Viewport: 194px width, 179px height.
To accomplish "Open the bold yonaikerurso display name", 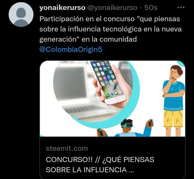I will pyautogui.click(x=62, y=8).
